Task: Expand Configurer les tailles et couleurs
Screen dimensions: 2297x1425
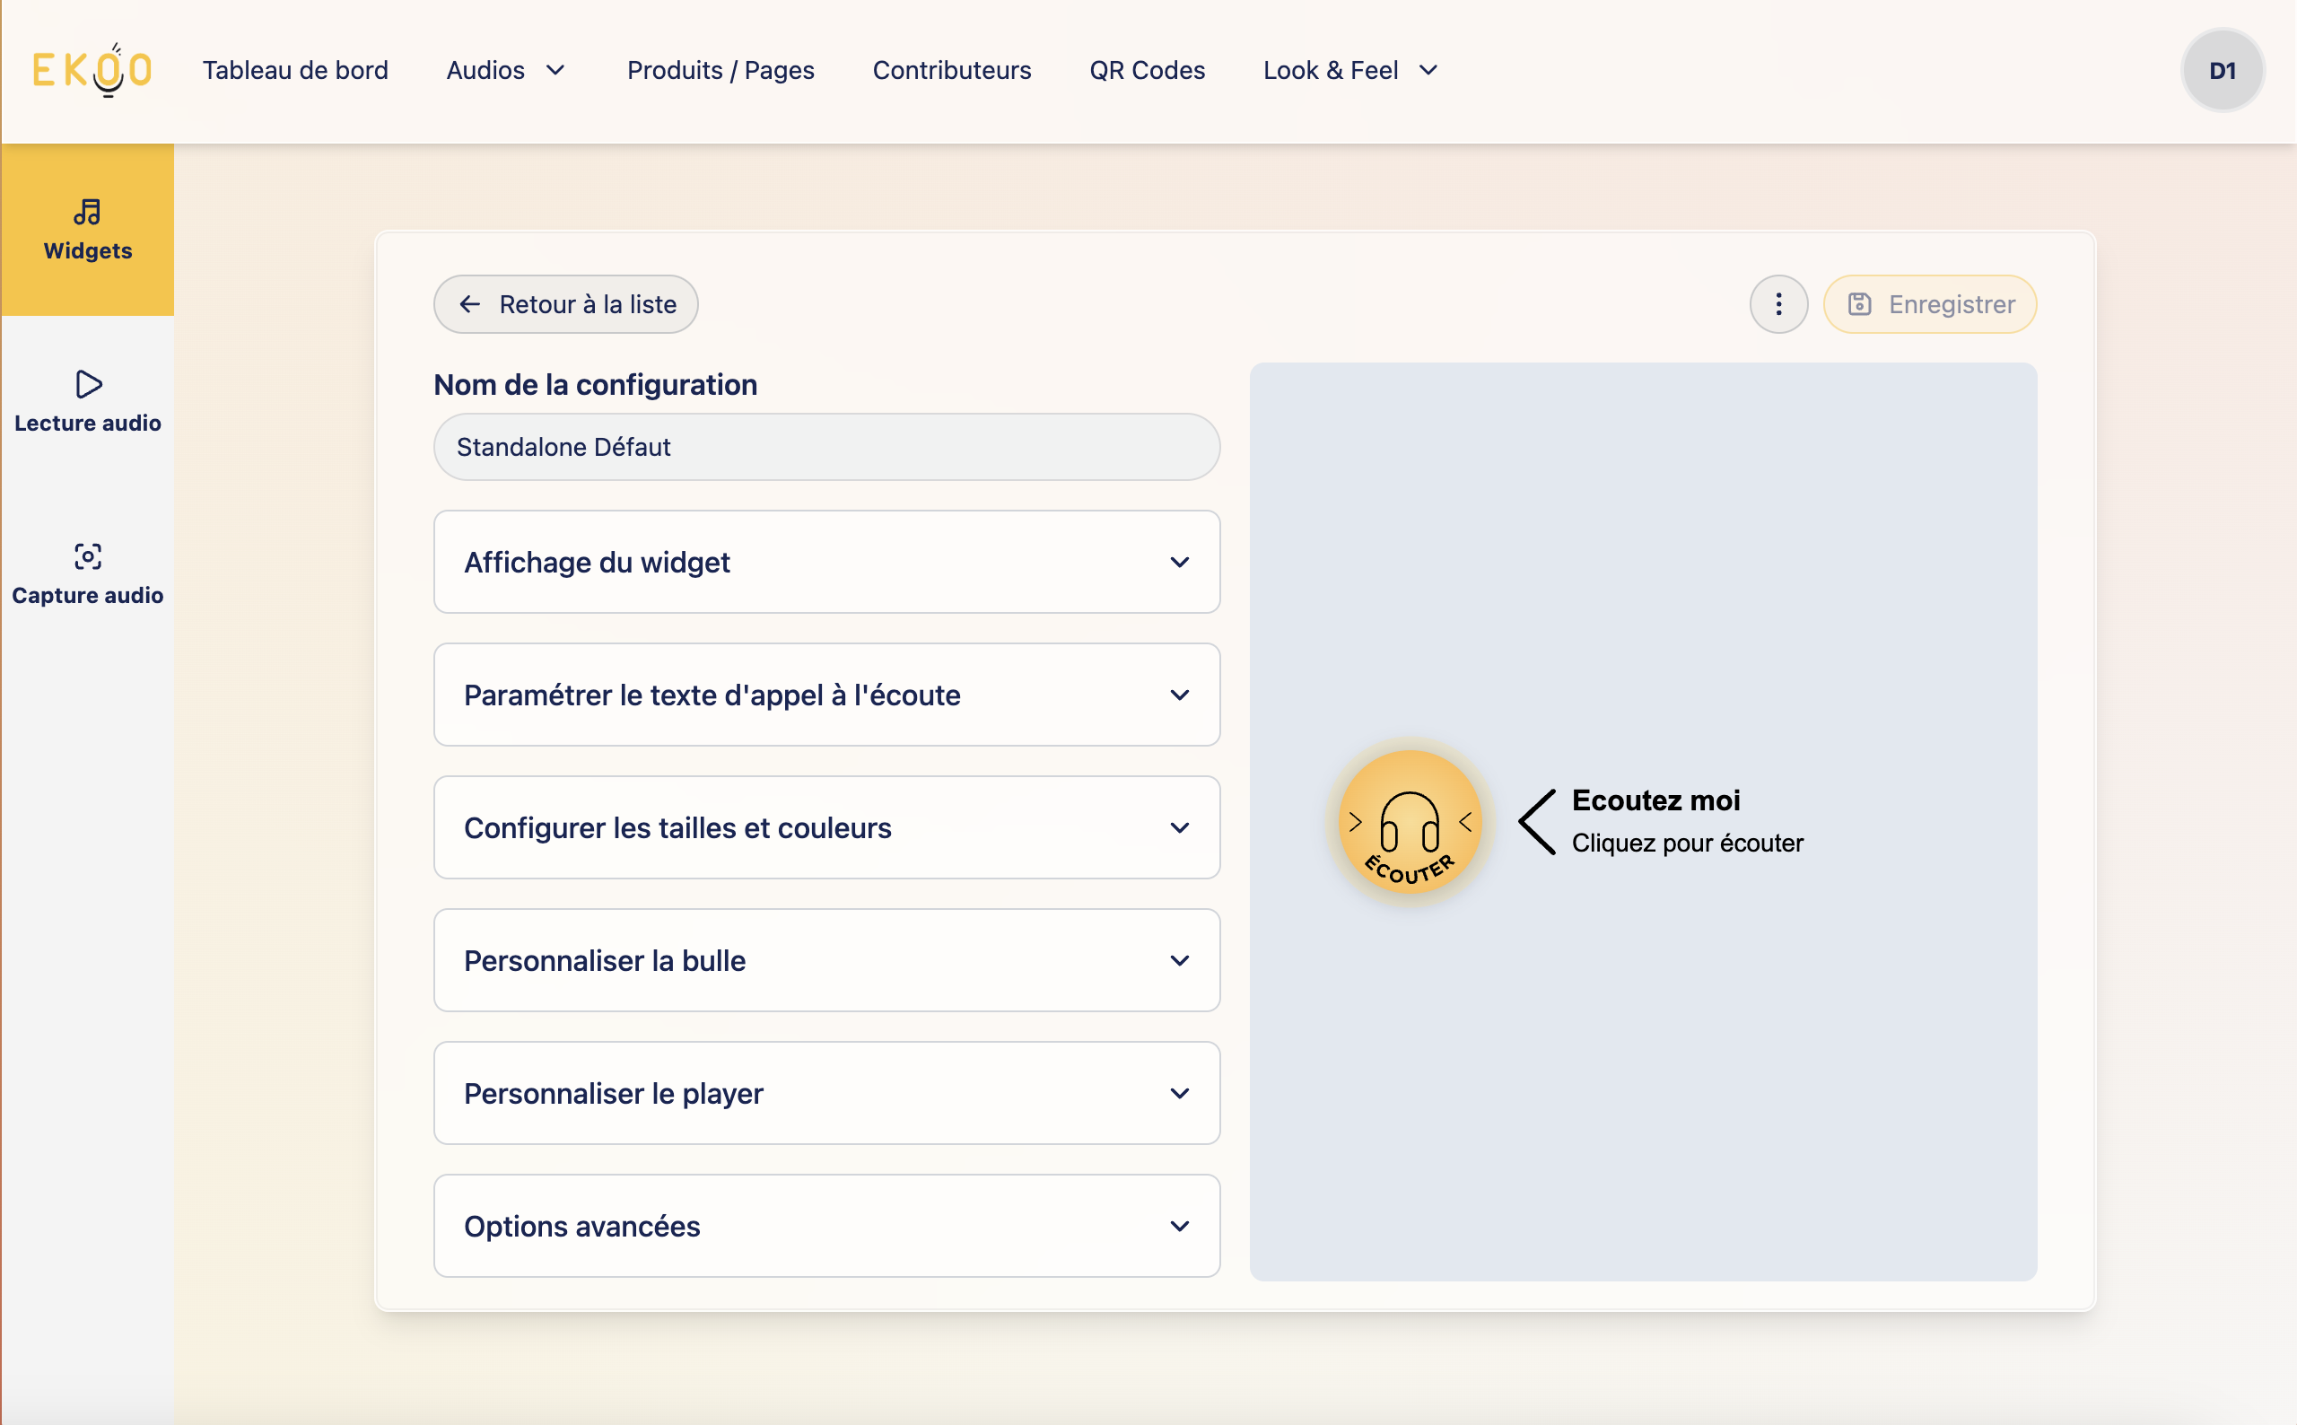Action: click(x=826, y=828)
